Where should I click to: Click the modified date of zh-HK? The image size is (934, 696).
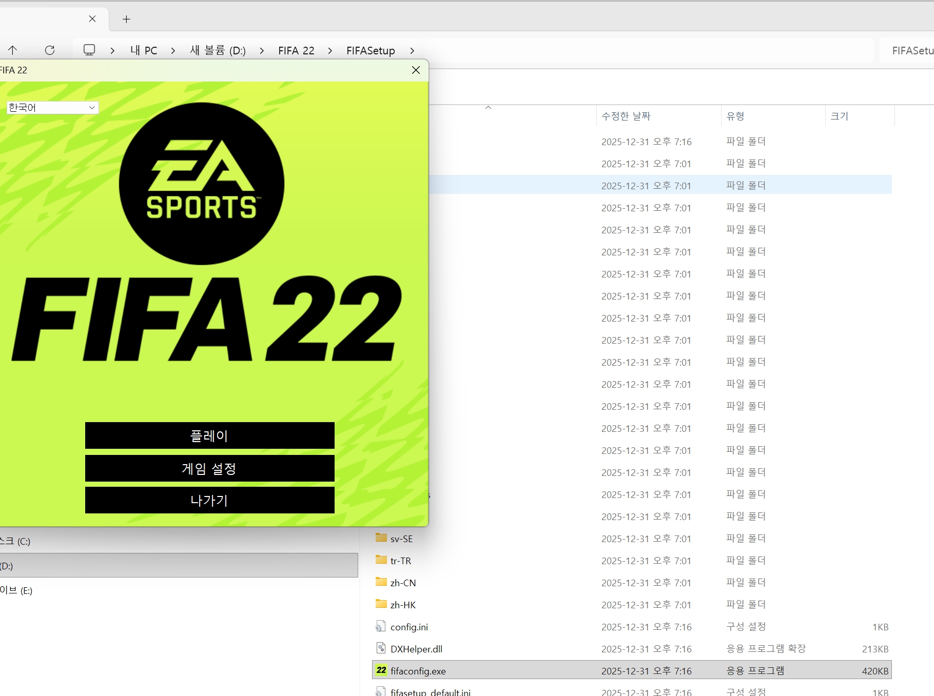(646, 605)
